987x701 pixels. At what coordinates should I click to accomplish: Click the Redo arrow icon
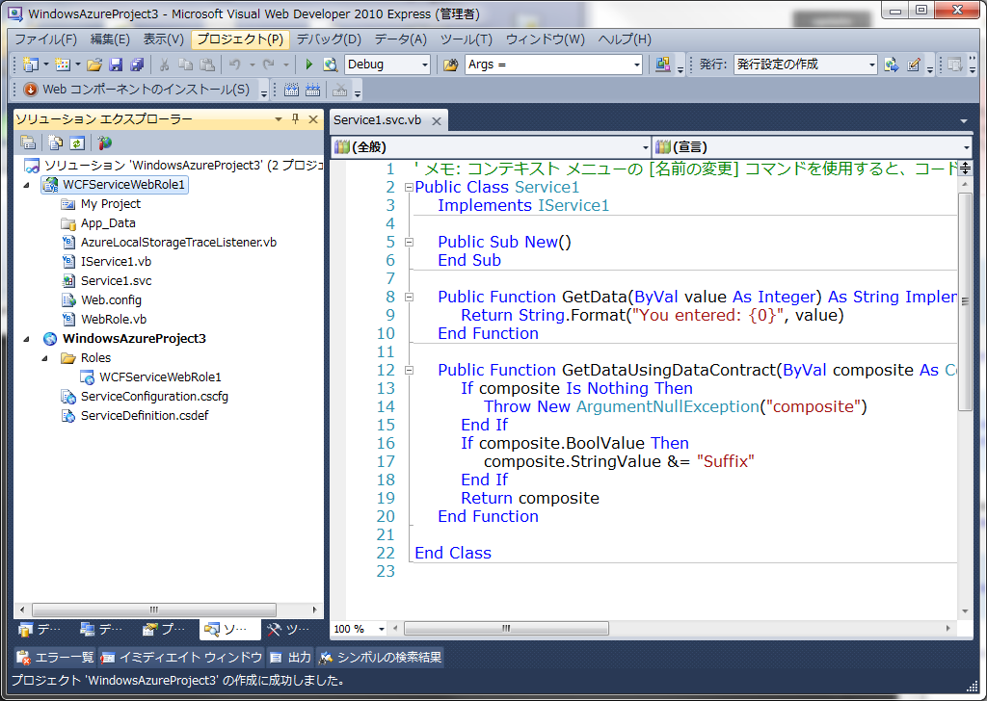click(x=269, y=65)
